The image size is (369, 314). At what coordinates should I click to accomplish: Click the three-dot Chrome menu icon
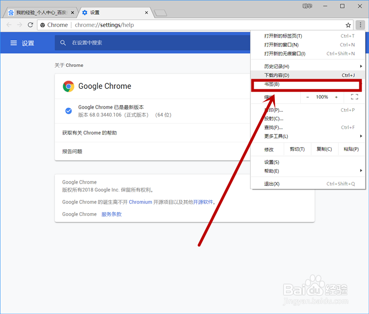point(360,25)
